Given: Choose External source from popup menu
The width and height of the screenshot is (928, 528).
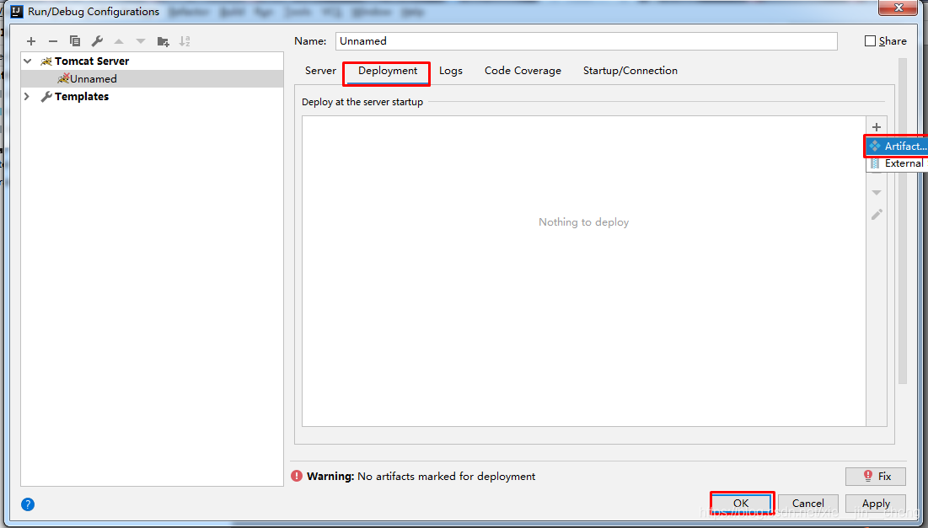Looking at the screenshot, I should pos(897,163).
